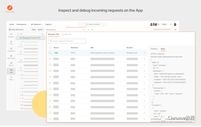Open the Environments sidebar icon
201x127 pixels.
coord(11,49)
